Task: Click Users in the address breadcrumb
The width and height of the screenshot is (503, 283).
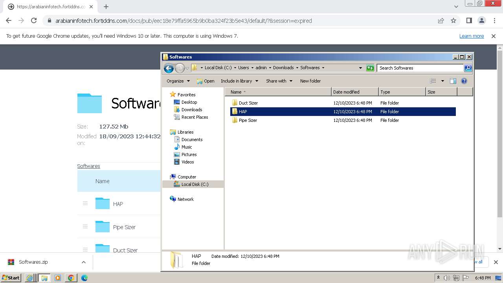Action: (243, 68)
